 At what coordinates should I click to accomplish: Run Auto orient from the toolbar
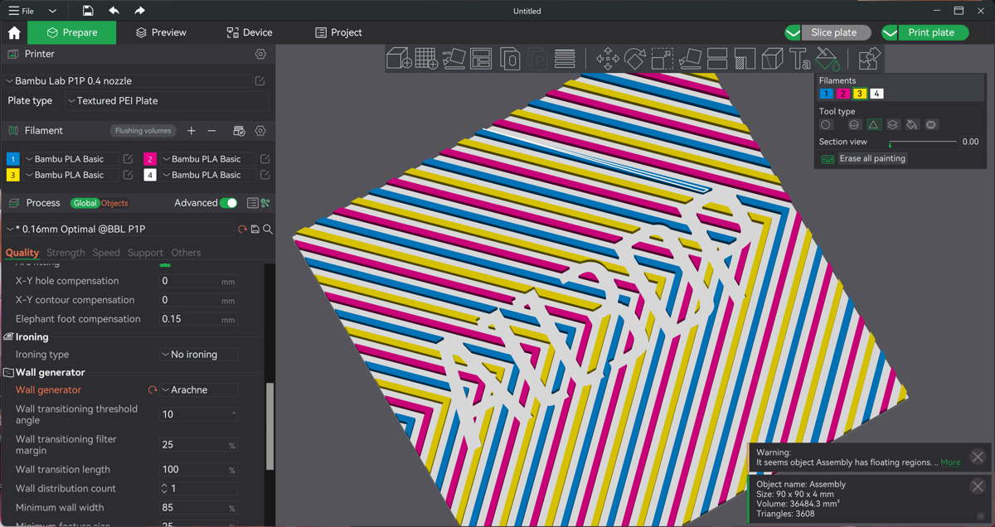click(x=454, y=59)
